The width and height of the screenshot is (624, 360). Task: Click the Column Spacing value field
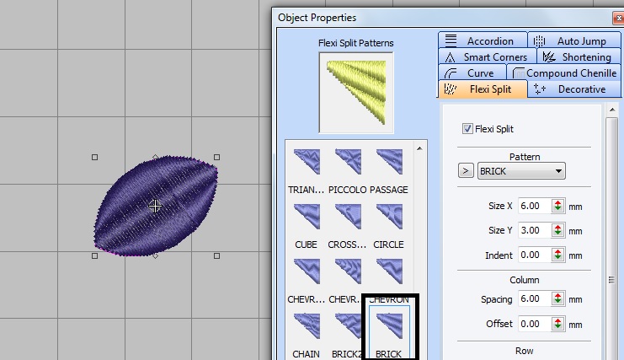pos(535,298)
